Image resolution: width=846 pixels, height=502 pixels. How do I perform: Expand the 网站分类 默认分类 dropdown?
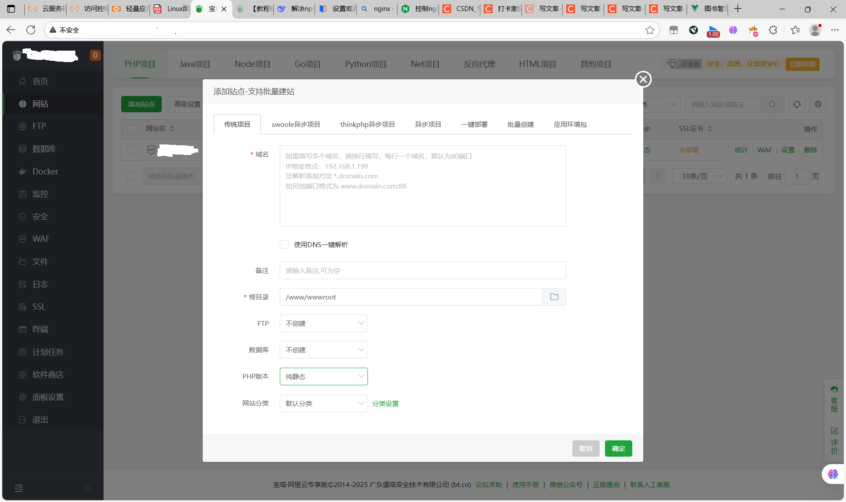[323, 403]
